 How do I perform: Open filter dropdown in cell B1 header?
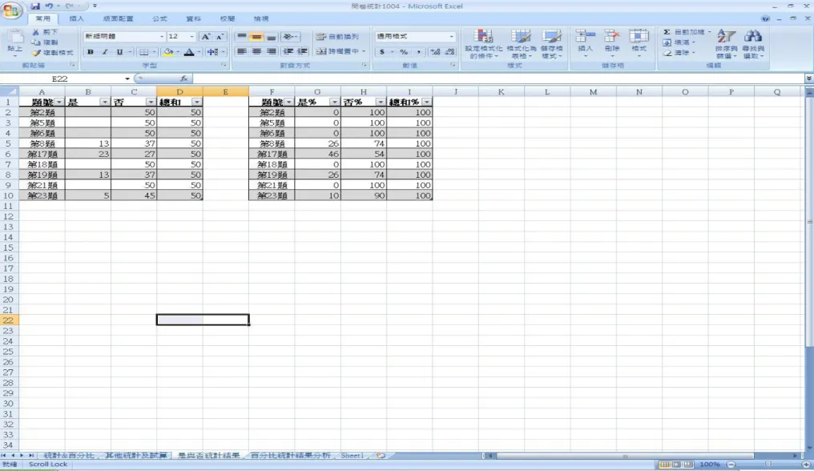[105, 103]
